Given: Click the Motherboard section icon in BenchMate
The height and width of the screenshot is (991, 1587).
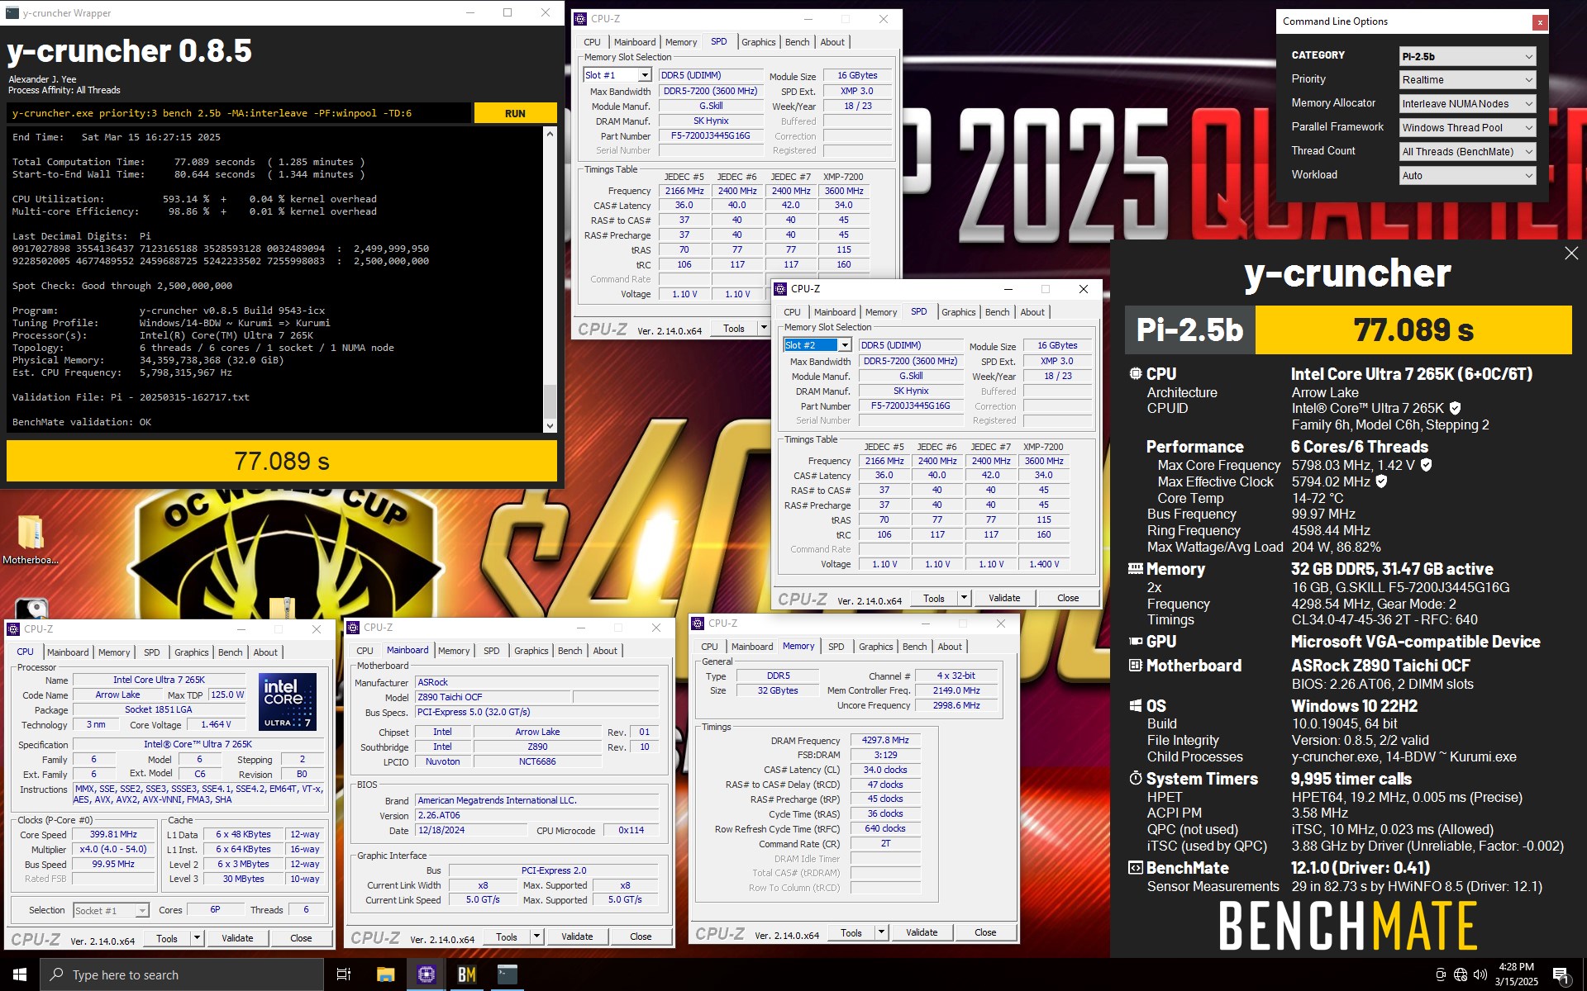Looking at the screenshot, I should point(1136,665).
